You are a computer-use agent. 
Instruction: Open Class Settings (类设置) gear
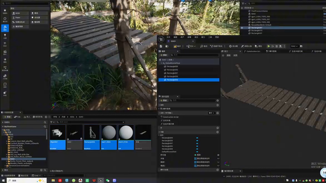coord(233,46)
